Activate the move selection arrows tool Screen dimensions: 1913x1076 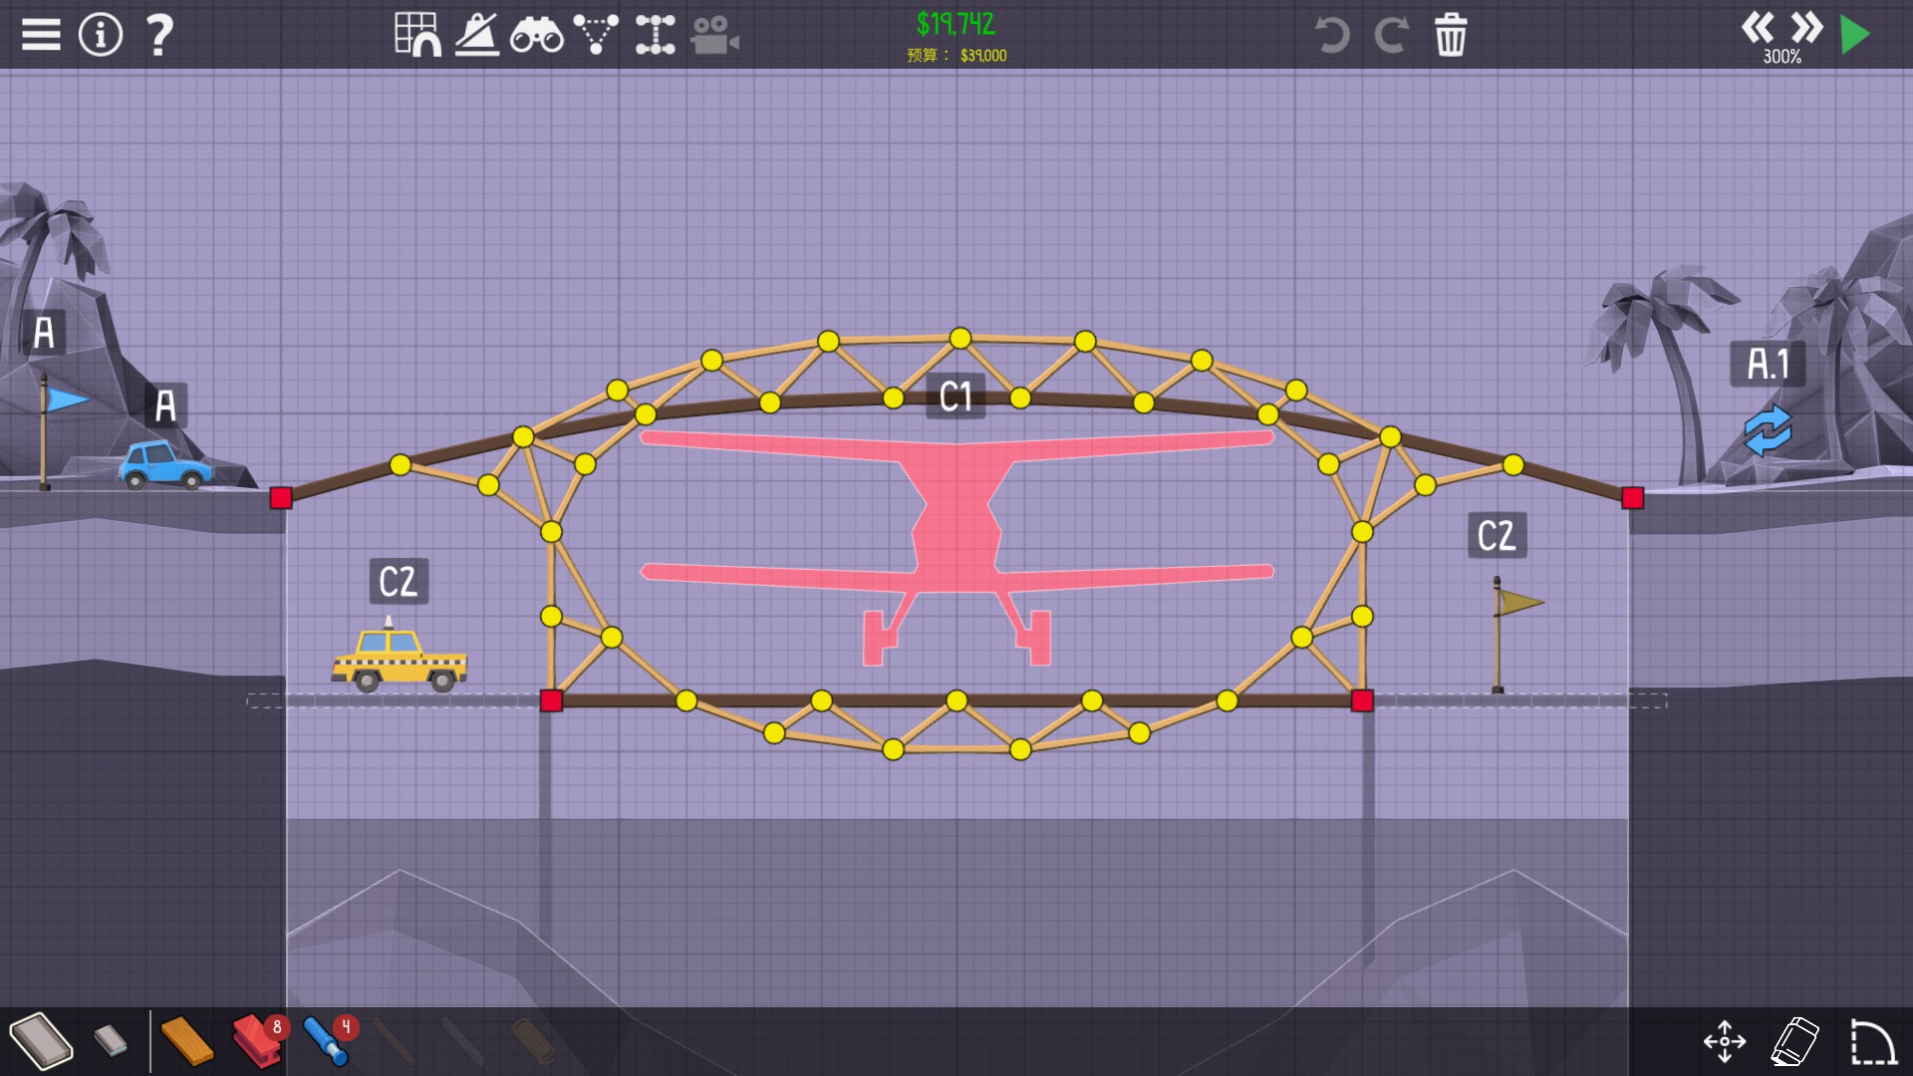(1725, 1042)
